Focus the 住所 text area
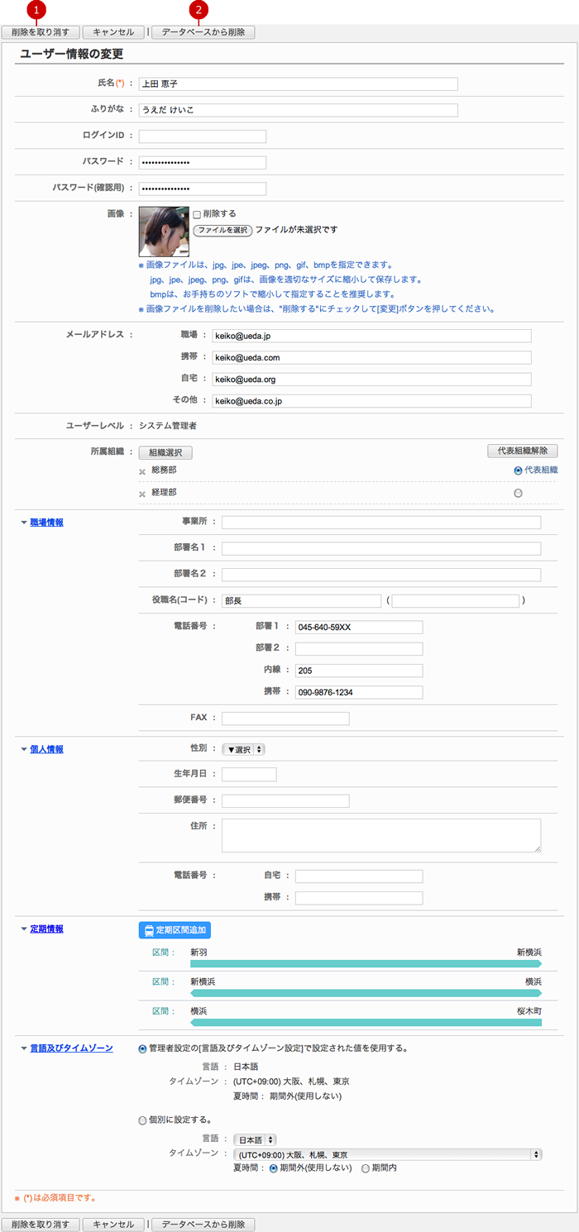Image resolution: width=579 pixels, height=1232 pixels. [x=381, y=835]
